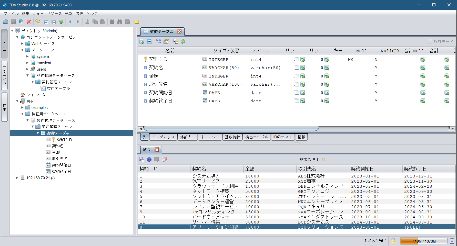Toggle the 設計モード checkbox
This screenshot has width=457, height=246.
430,41
